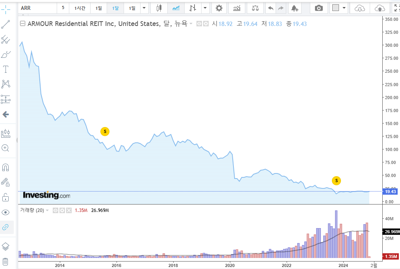Viewport: 400px width, 269px height.
Task: Open the layout dropdown arrow
Action: [x=344, y=8]
